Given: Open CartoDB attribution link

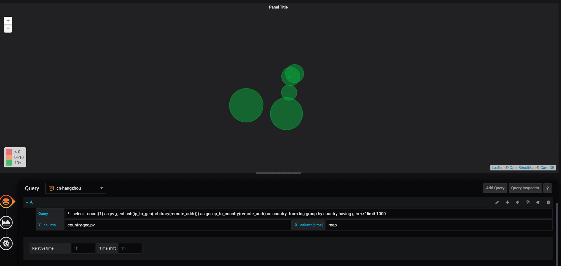Looking at the screenshot, I should [x=547, y=168].
